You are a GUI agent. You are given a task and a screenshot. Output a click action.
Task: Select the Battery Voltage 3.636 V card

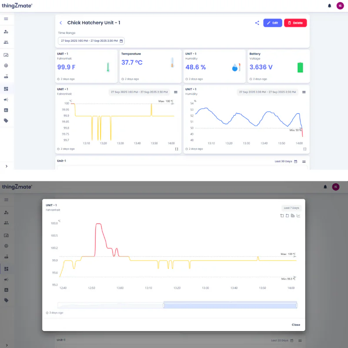coord(278,66)
